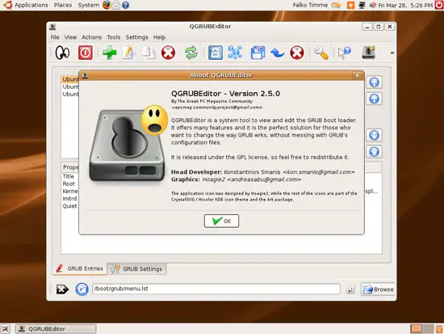Expand the toolbar overflow chevron
The image size is (444, 334).
click(392, 53)
